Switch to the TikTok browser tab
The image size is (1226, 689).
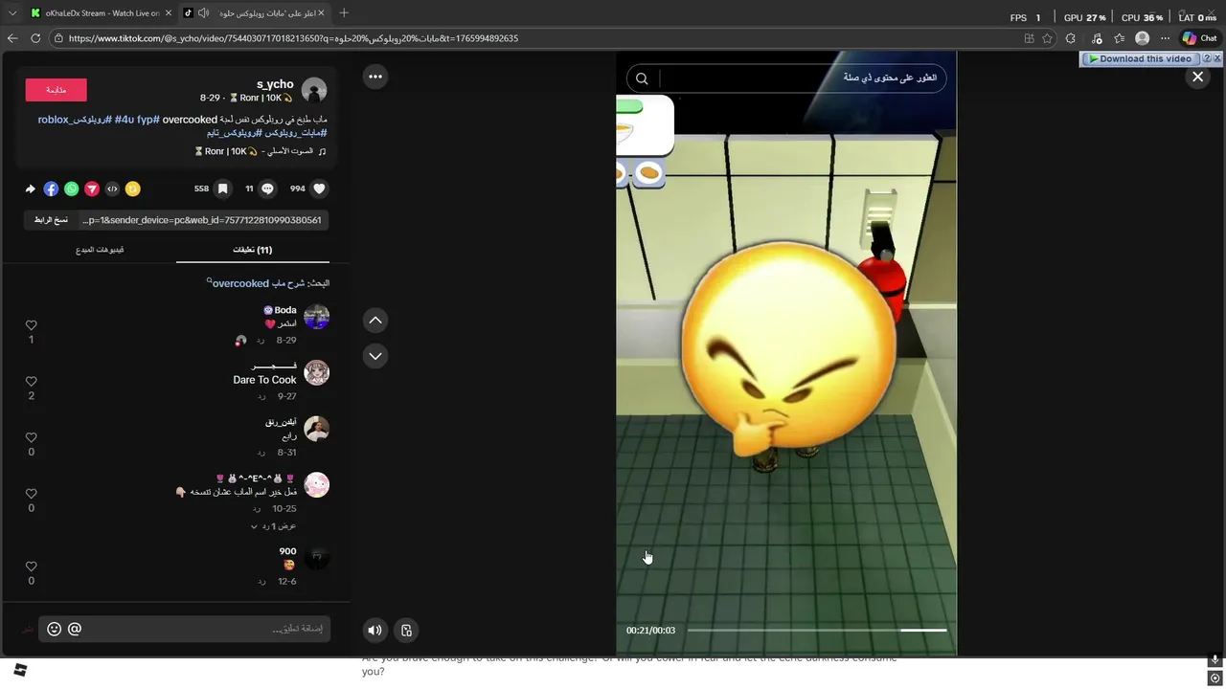click(x=254, y=13)
